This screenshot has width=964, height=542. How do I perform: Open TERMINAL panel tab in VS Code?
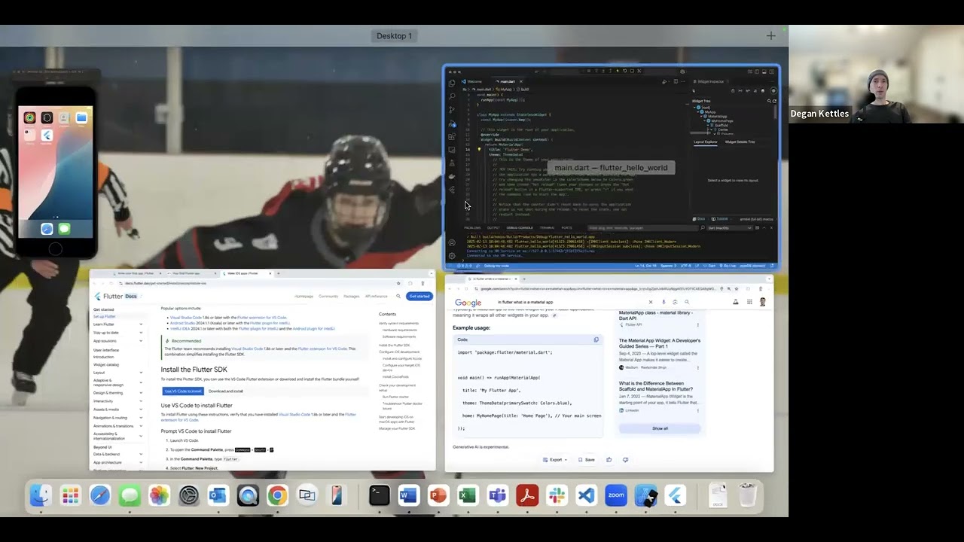point(547,227)
